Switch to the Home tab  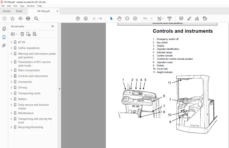coord(6,11)
